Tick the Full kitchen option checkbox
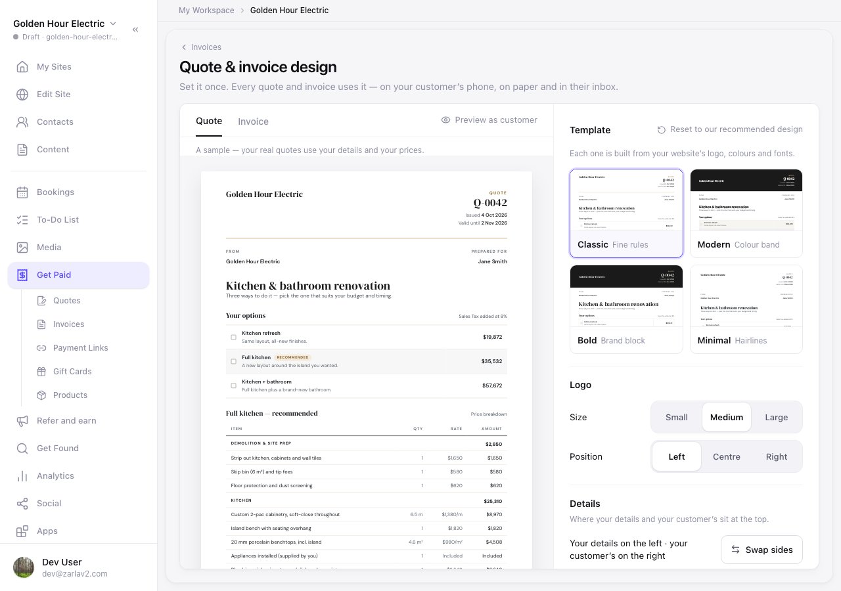The width and height of the screenshot is (841, 591). click(x=233, y=362)
